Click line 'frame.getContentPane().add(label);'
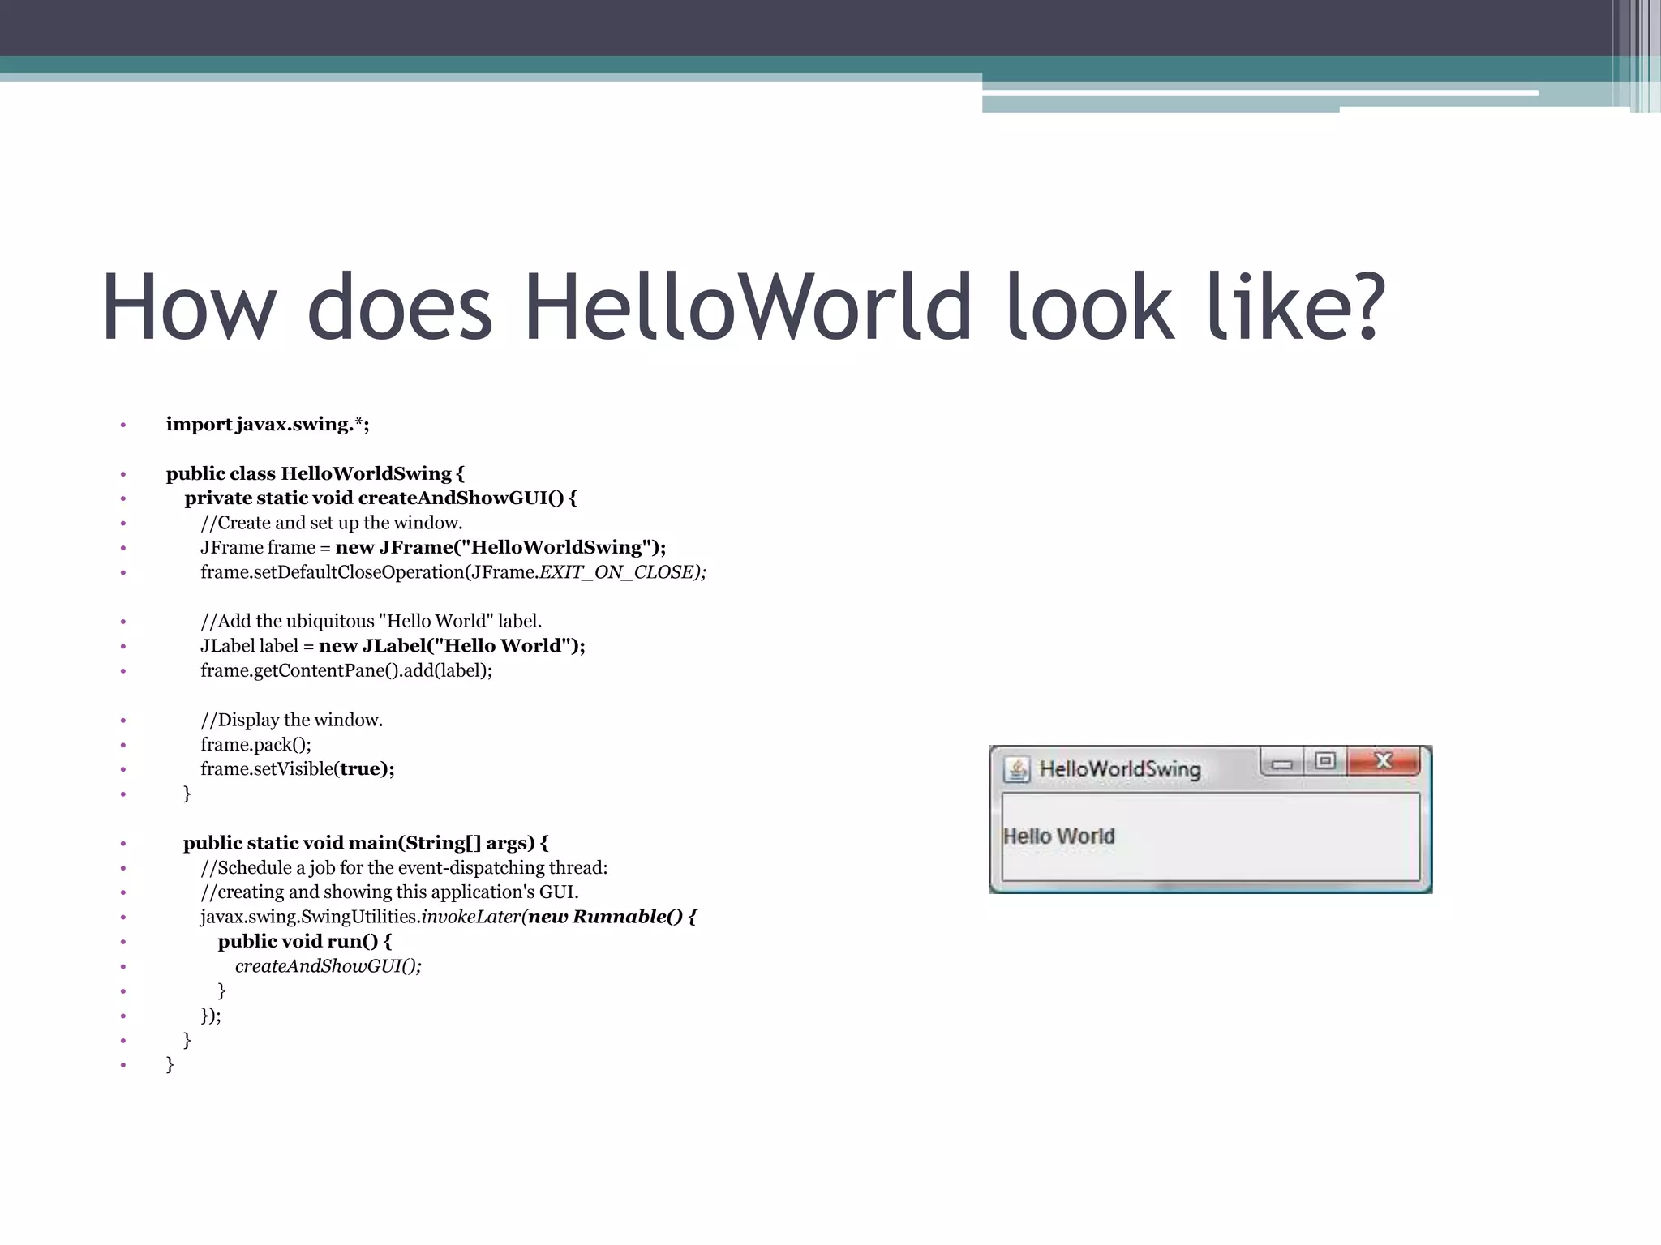 tap(346, 670)
